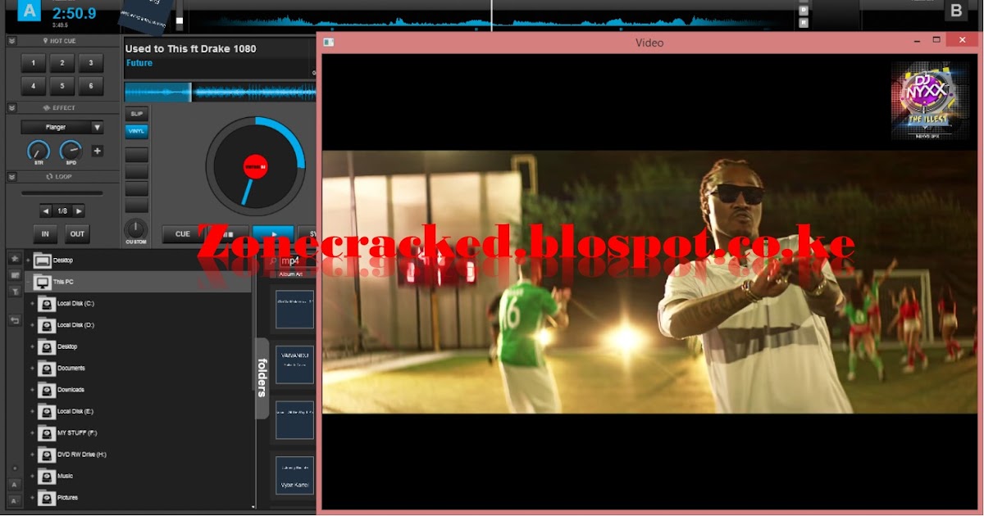Adjust the SPD effect knob
This screenshot has height=516, width=984.
(71, 151)
